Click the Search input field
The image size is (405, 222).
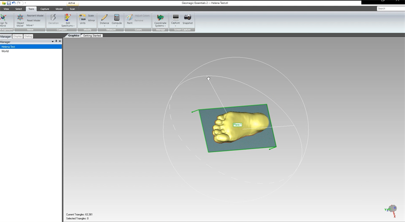click(390, 9)
